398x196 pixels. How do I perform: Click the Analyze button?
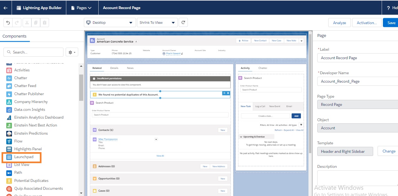(x=340, y=23)
